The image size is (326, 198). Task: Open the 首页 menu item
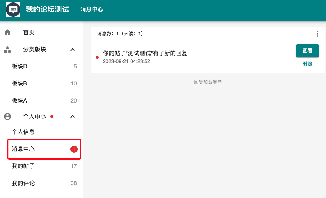pos(29,32)
